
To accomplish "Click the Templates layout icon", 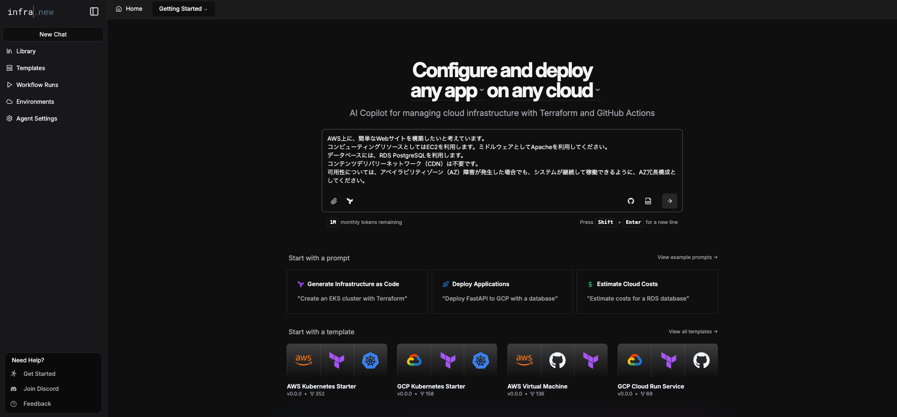I will coord(9,68).
